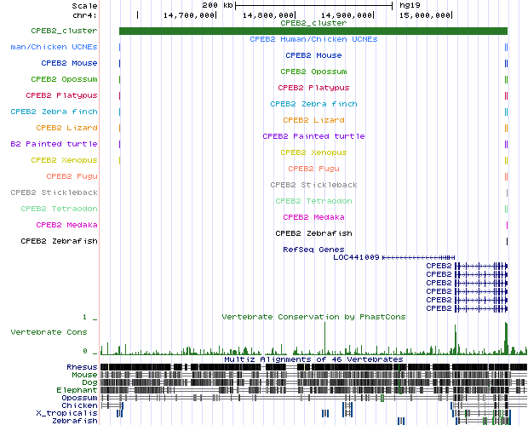Select the Chicken alignment row label
This screenshot has height=425, width=528.
tap(79, 405)
